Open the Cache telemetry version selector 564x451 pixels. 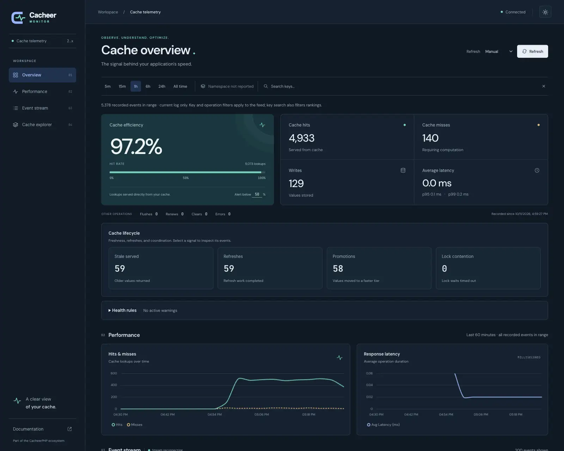click(x=42, y=41)
